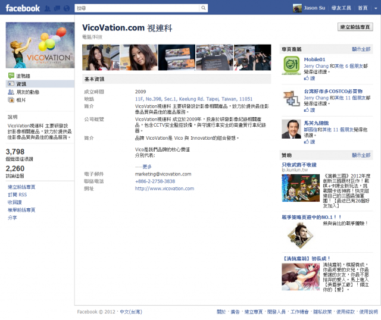Click the 收回讚 unlike link
Screen dimensions: 381x320
coord(14,202)
